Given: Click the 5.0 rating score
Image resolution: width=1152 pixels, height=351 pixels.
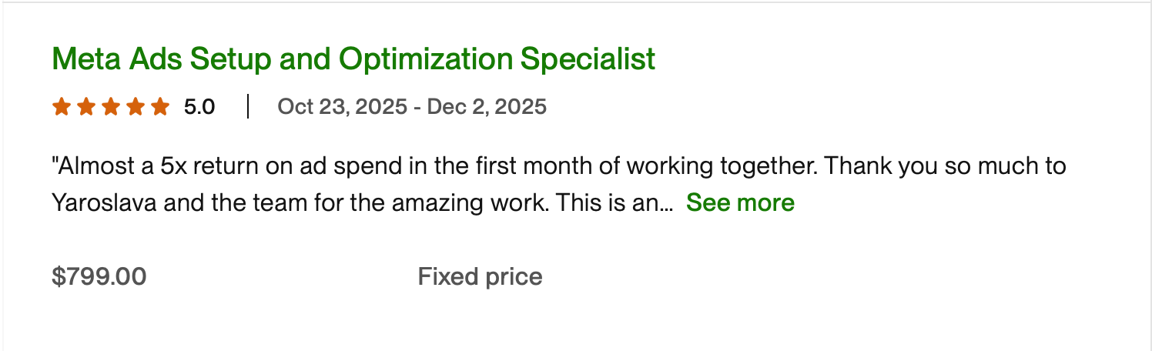Looking at the screenshot, I should (x=199, y=106).
